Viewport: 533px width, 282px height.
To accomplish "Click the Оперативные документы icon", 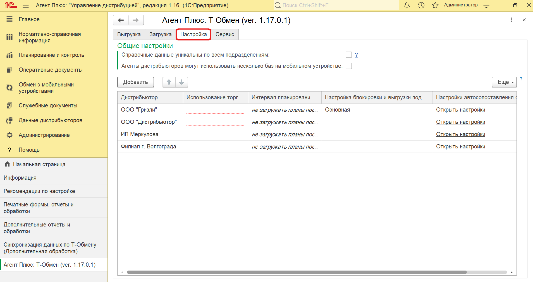I will pos(9,70).
